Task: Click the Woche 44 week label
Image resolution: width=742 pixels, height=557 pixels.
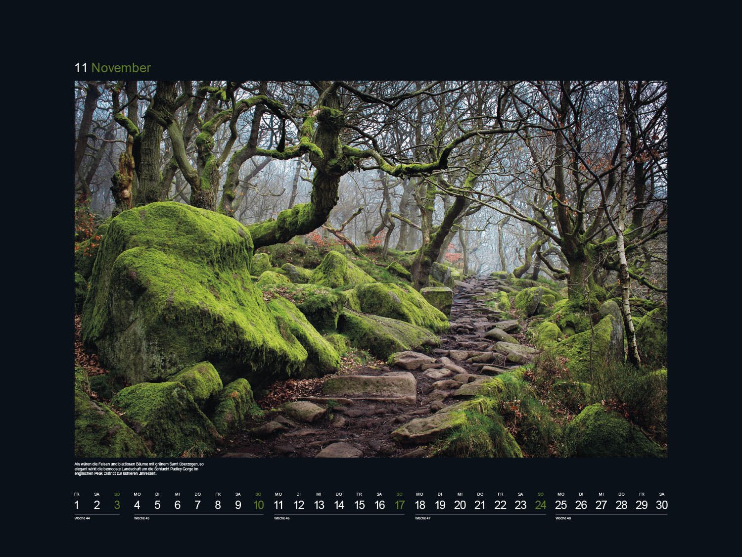Action: (82, 518)
